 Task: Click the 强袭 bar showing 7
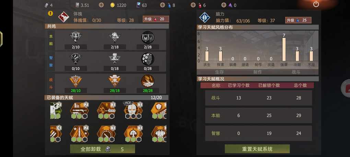(284, 49)
